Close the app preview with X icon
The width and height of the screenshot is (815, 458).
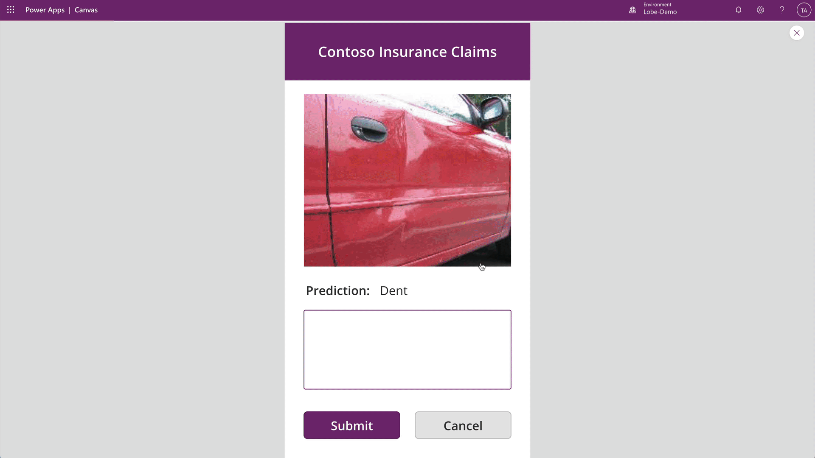796,32
